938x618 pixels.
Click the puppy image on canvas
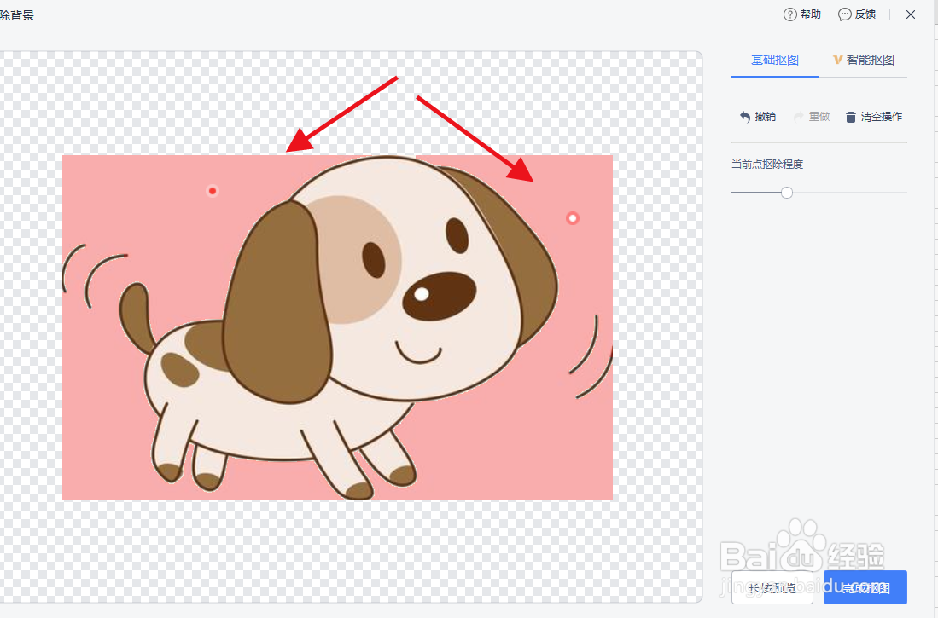pos(337,327)
